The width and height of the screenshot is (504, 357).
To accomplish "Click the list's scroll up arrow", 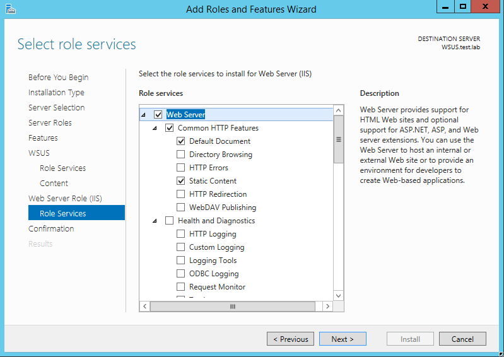I will pyautogui.click(x=339, y=110).
